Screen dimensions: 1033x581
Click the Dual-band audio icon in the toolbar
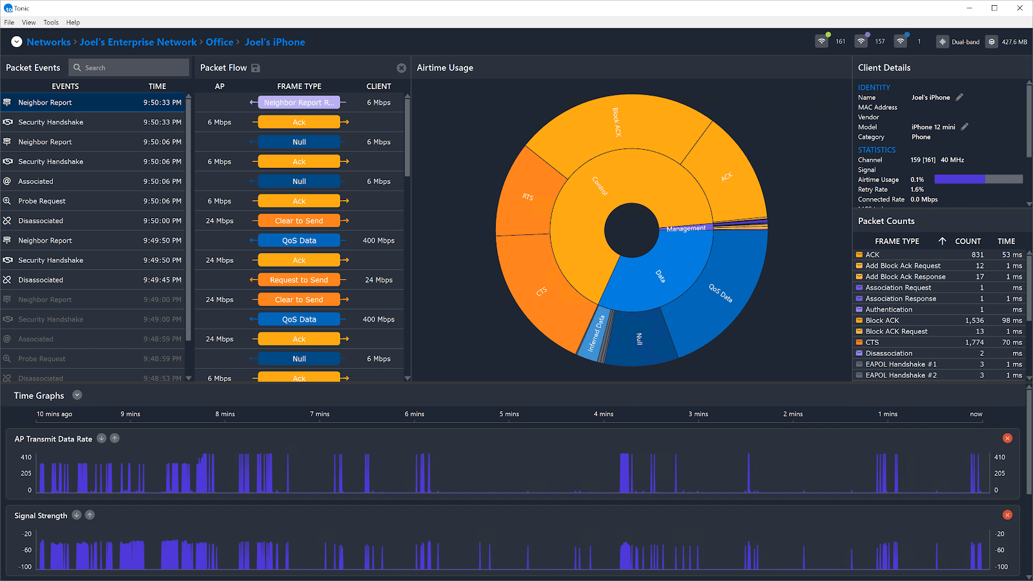coord(941,41)
